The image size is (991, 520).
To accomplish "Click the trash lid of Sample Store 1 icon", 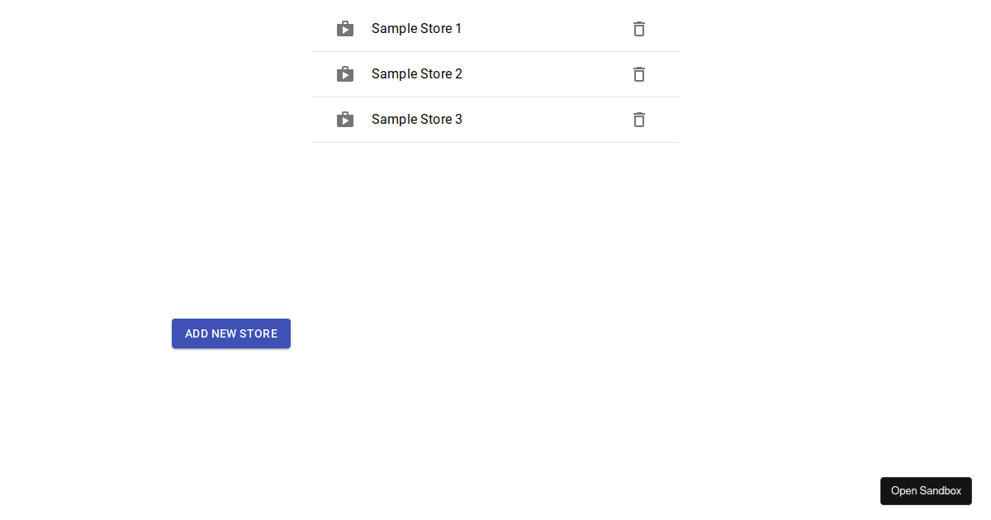I will tap(638, 24).
